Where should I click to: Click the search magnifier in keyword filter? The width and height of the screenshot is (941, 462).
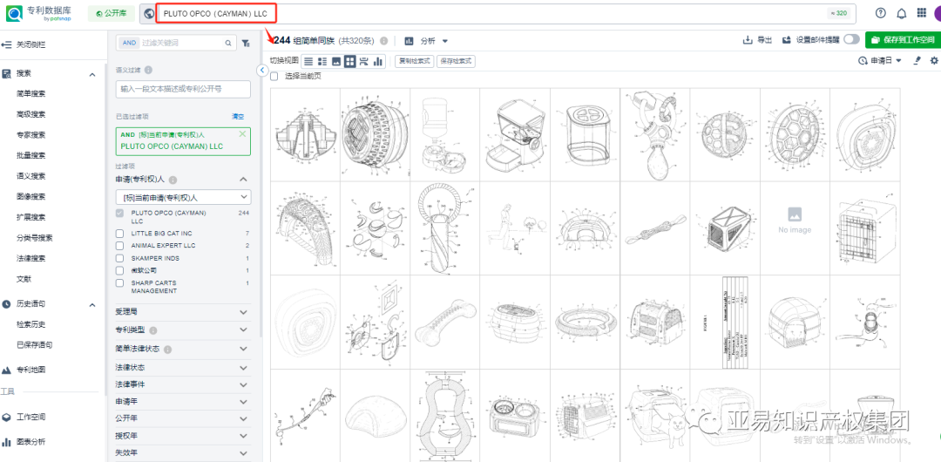228,43
